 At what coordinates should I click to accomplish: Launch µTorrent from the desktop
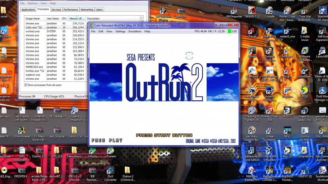click(x=110, y=152)
